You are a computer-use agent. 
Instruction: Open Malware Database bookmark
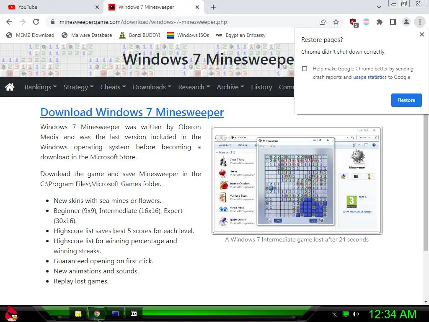87,35
